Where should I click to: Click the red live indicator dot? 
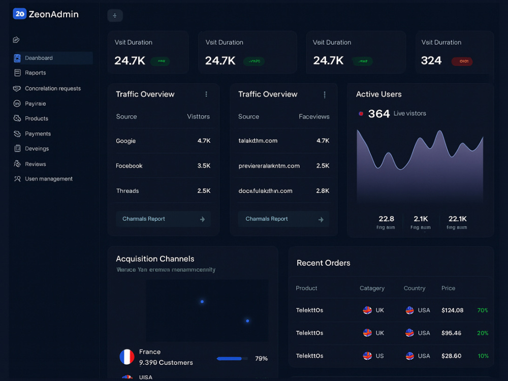point(361,114)
